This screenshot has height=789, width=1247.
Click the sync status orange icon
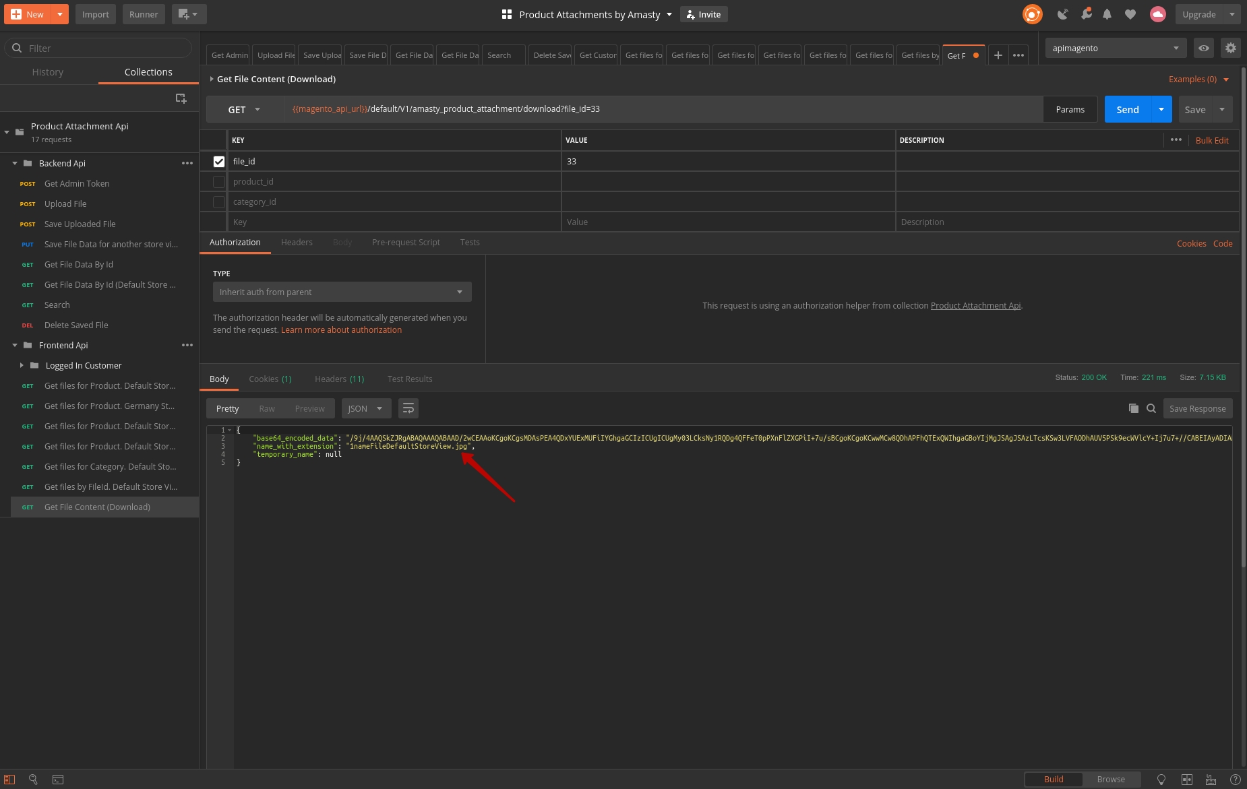click(1032, 14)
